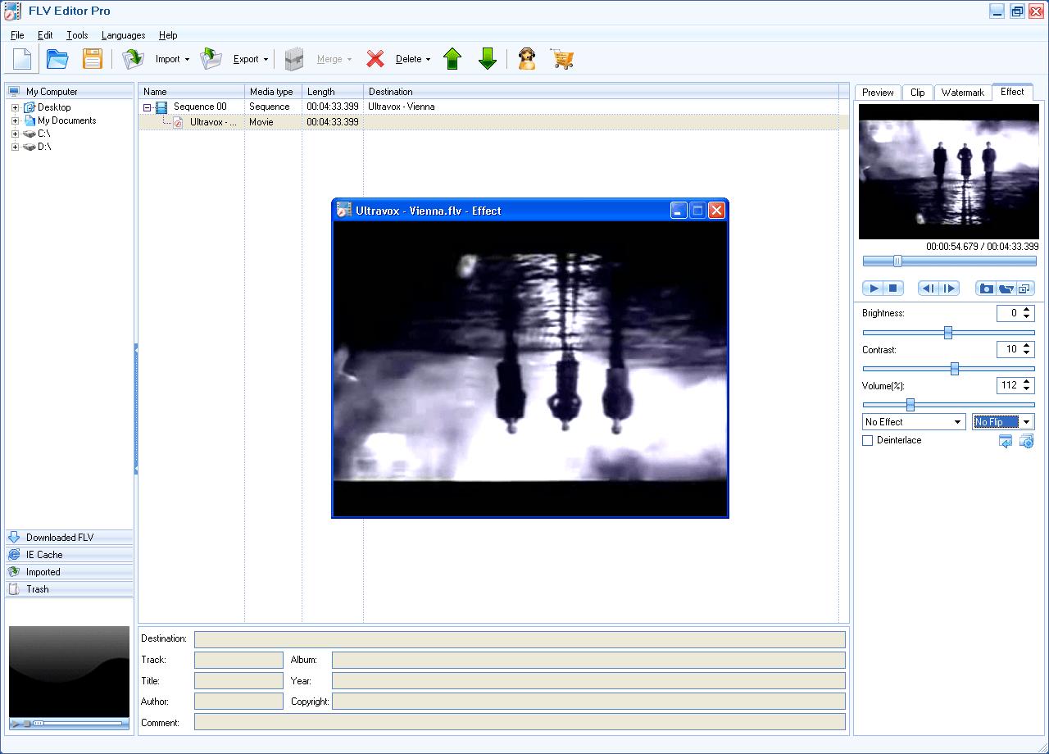Screen dimensions: 1049x754
Task: Click the Export toolbar icon
Action: point(211,59)
